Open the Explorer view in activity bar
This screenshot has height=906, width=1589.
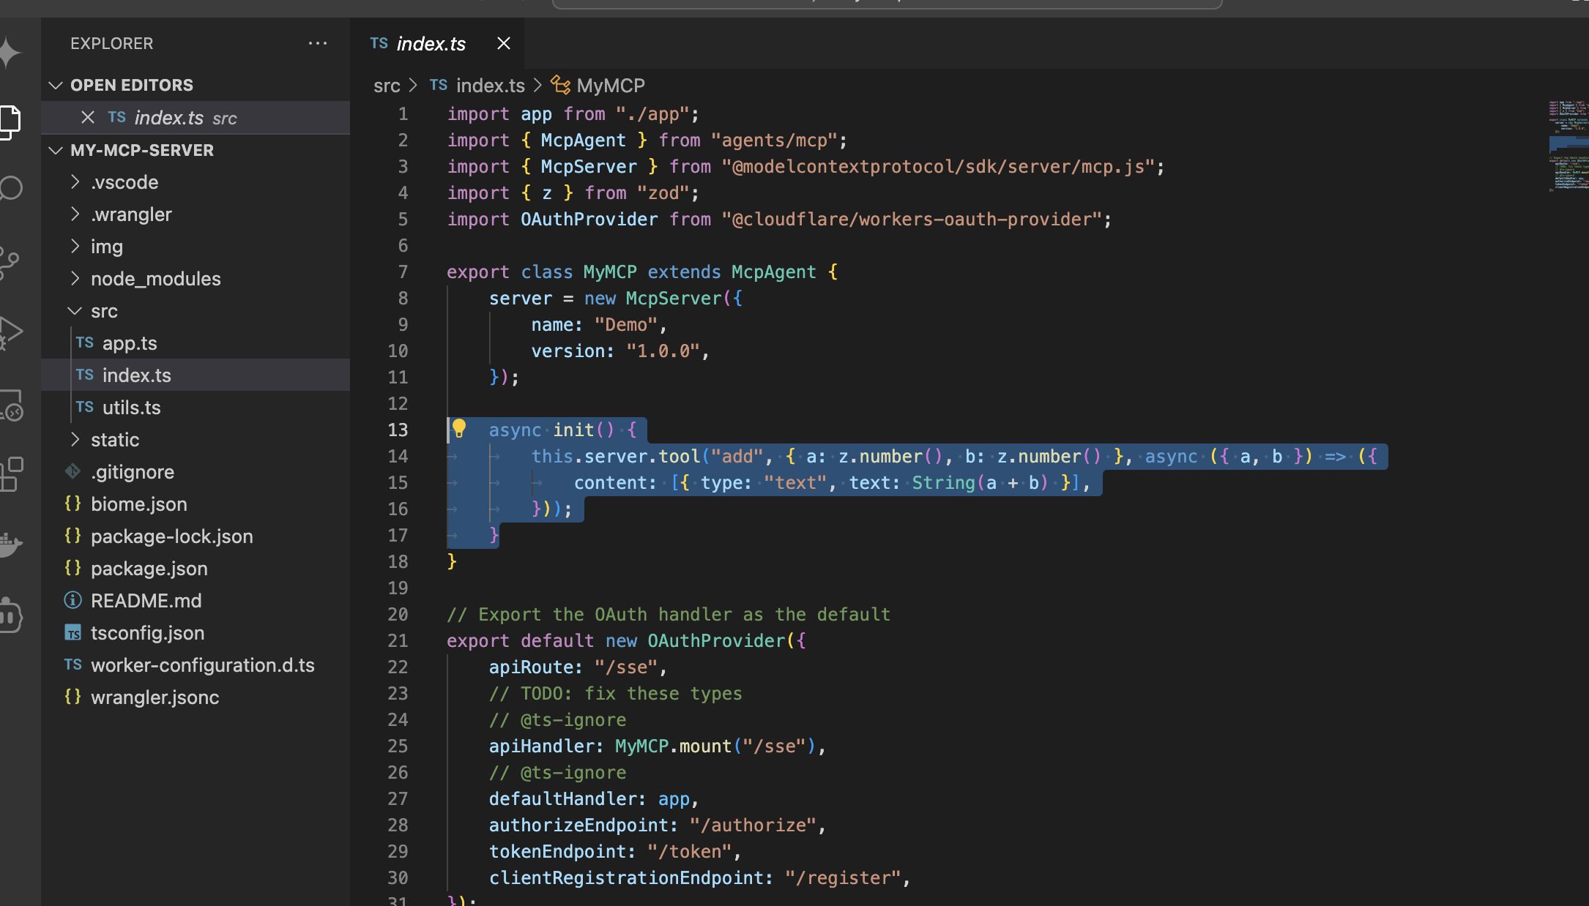[10, 121]
